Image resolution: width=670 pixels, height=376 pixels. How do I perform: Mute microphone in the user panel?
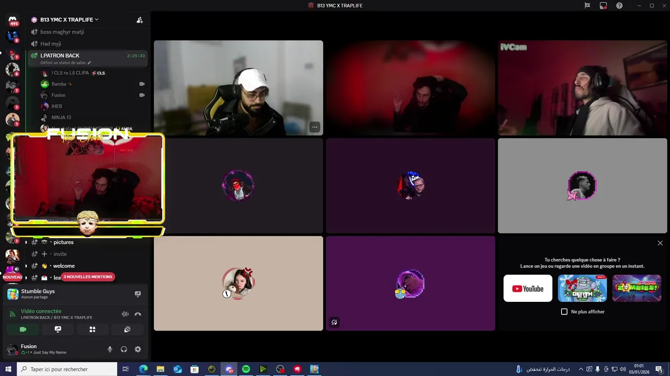point(110,349)
